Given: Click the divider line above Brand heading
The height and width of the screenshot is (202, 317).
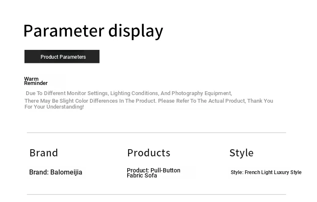Looking at the screenshot, I should coord(156,133).
